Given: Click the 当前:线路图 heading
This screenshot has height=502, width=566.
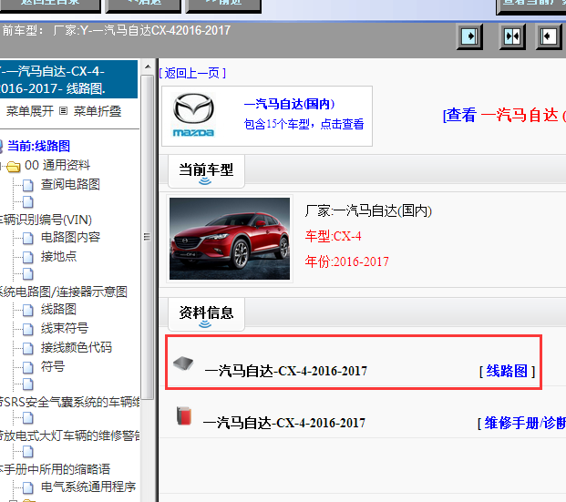Looking at the screenshot, I should click(38, 146).
